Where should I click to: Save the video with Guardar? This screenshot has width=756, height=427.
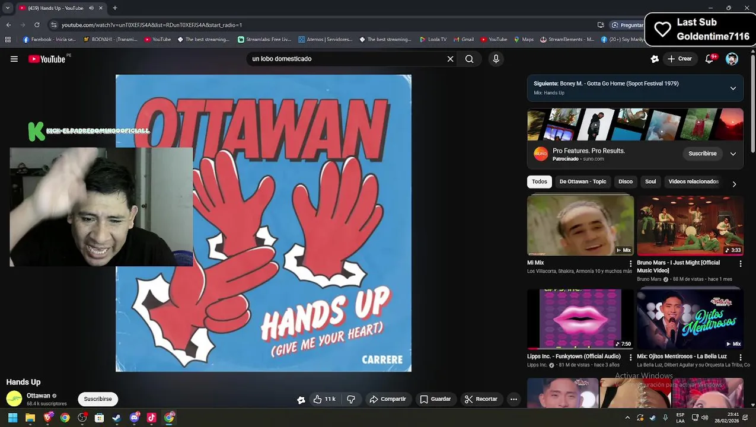436,399
